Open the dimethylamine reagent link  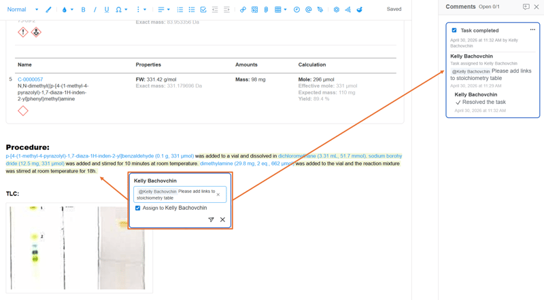click(248, 164)
